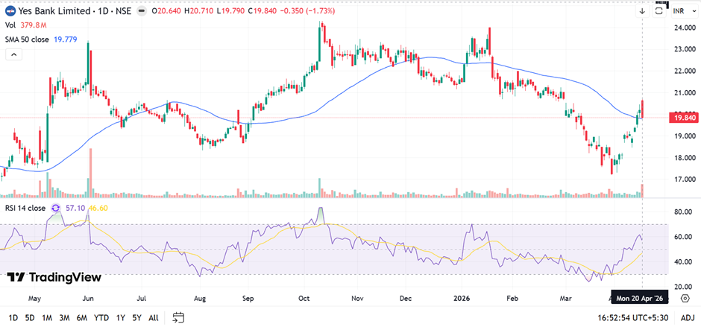Select the 5Y time range
This screenshot has width=701, height=327.
tap(135, 317)
